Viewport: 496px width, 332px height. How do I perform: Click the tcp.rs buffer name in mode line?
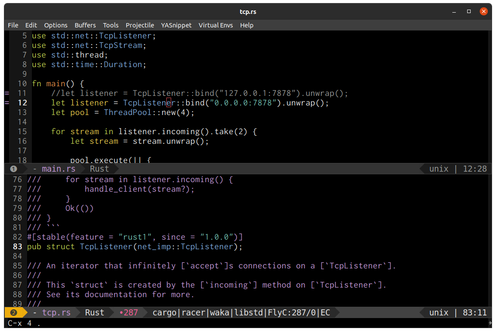click(x=56, y=313)
